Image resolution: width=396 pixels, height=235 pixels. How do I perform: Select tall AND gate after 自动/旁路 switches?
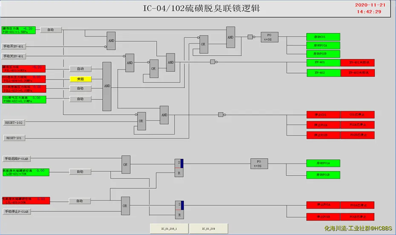(x=107, y=87)
